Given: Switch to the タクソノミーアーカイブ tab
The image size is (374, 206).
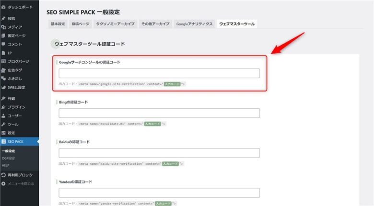Looking at the screenshot, I should [x=116, y=24].
